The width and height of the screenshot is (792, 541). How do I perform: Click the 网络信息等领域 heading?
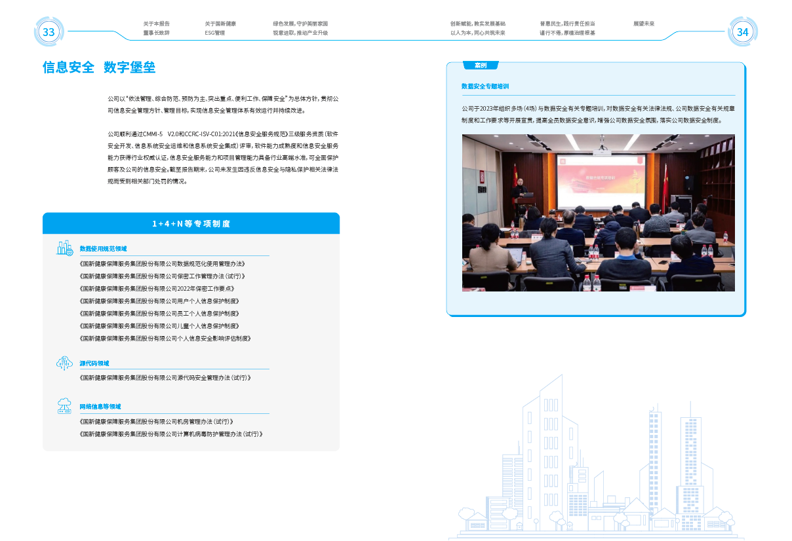coord(100,407)
